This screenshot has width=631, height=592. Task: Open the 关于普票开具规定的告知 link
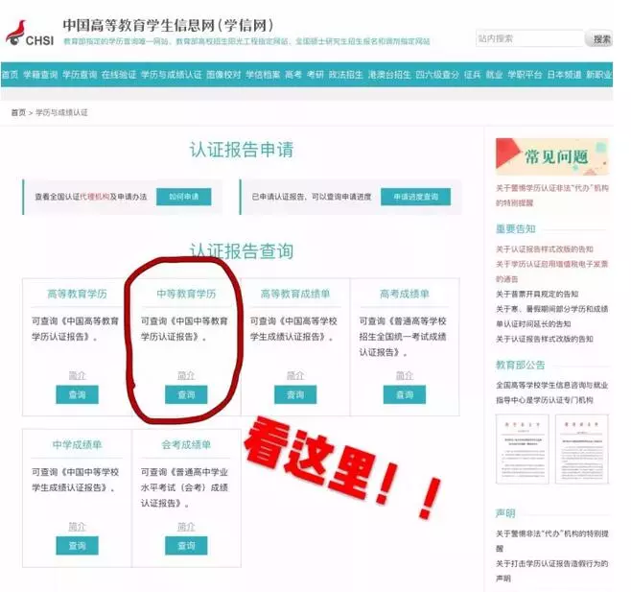point(537,294)
